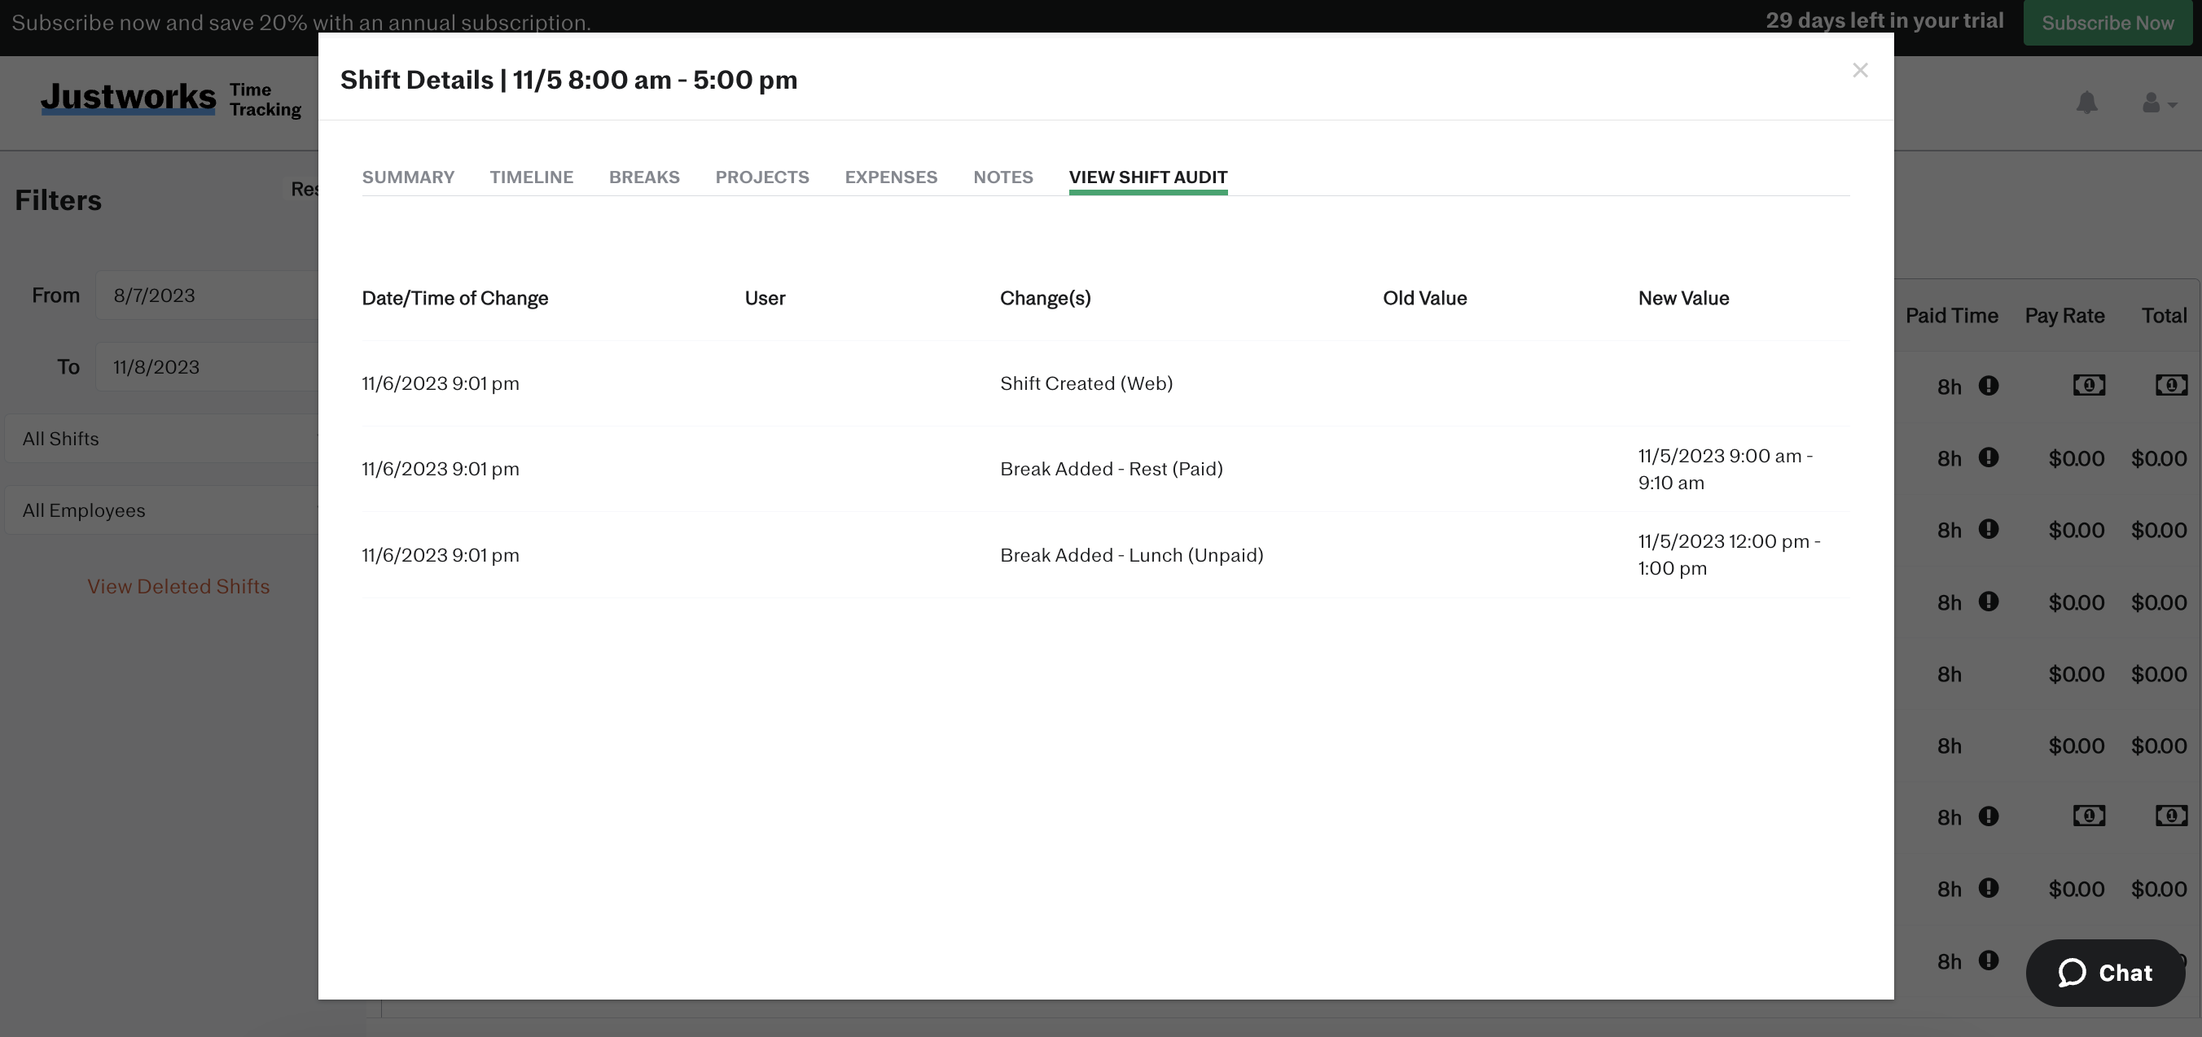
Task: Click the 29 days left in your trial text
Action: (1884, 20)
